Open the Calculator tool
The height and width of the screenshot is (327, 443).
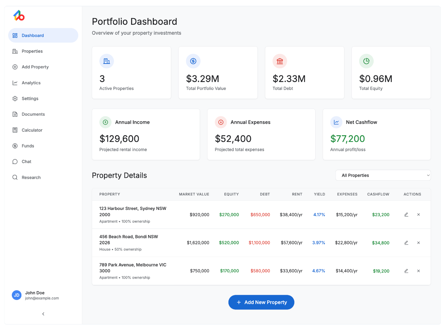coord(32,130)
